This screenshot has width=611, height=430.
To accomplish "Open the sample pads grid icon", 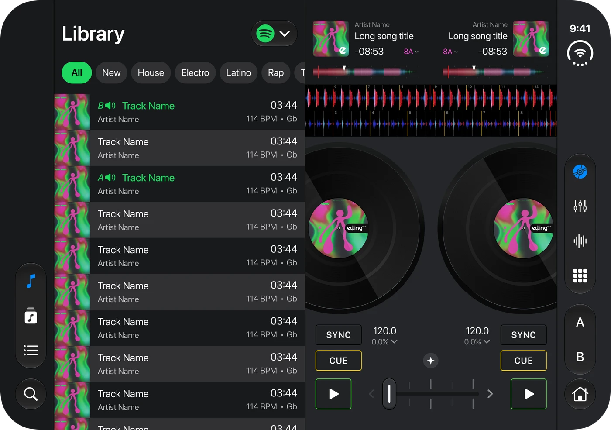I will click(x=580, y=275).
